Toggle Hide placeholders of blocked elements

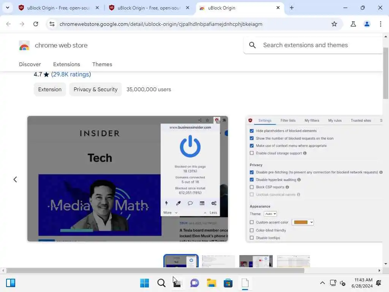tap(251, 131)
